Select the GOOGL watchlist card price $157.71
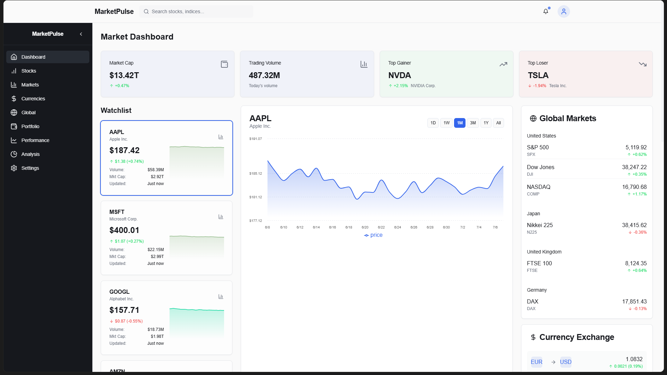 point(124,310)
